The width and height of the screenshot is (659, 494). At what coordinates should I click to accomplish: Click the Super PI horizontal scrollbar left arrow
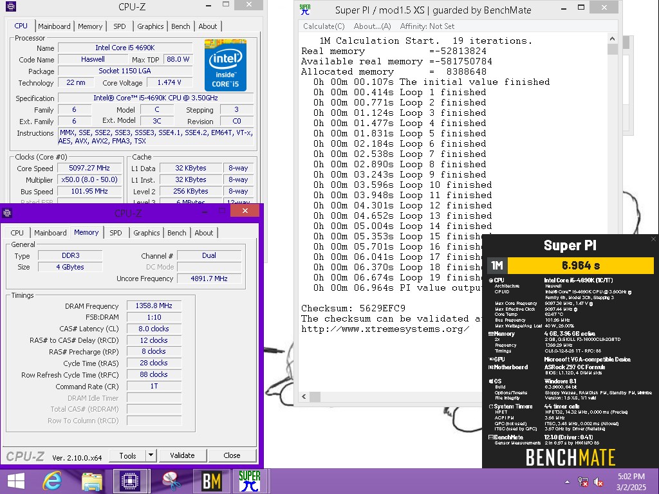[x=304, y=396]
